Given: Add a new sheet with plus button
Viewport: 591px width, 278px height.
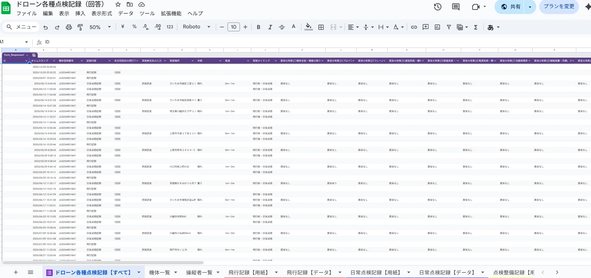Looking at the screenshot, I should (x=16, y=272).
